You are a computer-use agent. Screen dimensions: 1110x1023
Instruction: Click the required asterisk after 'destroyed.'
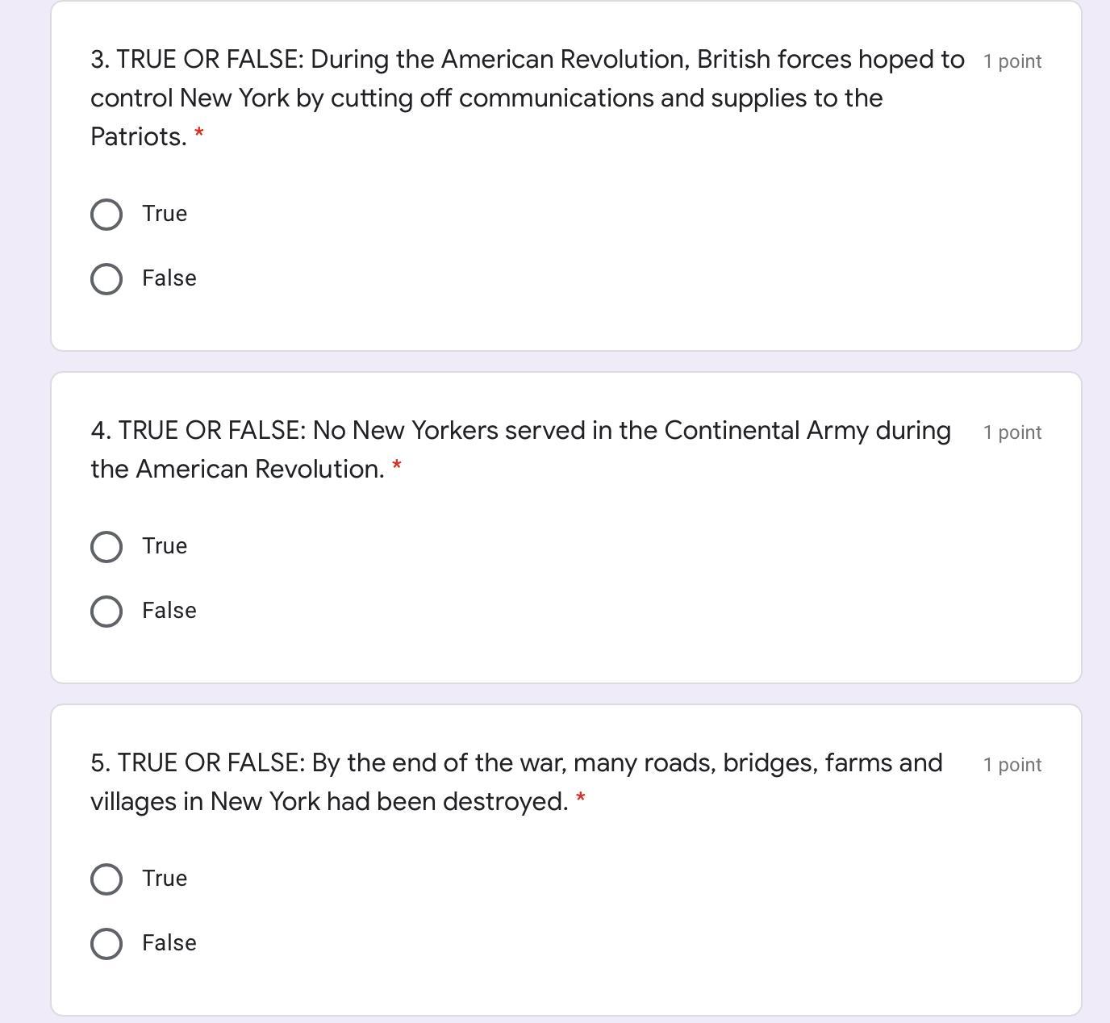point(581,798)
